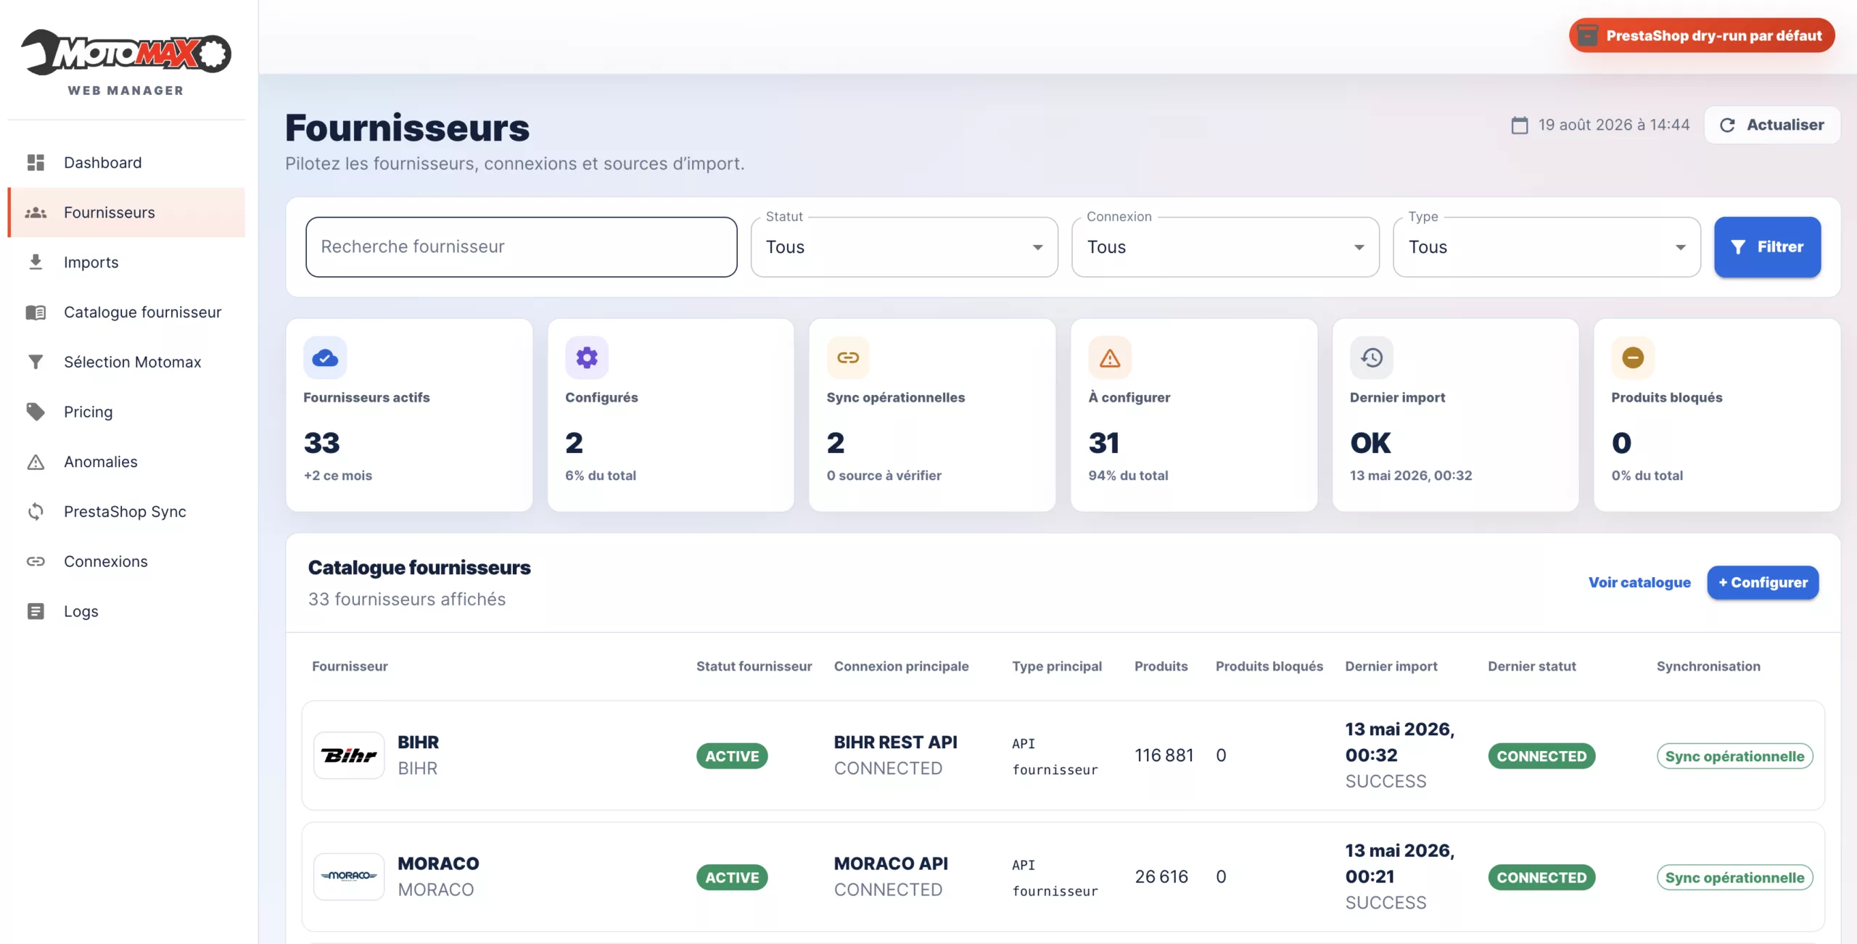Open the Statut filter dropdown
Image resolution: width=1857 pixels, height=944 pixels.
(904, 247)
